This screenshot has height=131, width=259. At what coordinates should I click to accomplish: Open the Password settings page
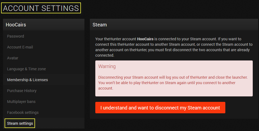pos(15,36)
